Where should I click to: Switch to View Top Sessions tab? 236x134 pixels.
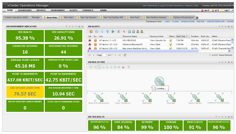pos(87,17)
